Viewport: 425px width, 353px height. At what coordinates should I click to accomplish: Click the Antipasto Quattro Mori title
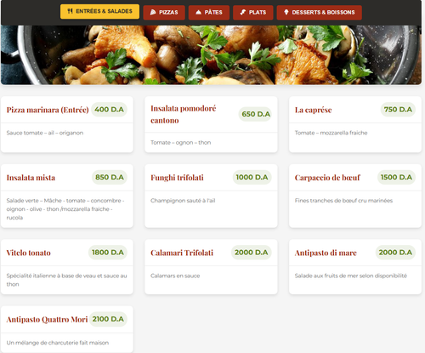pyautogui.click(x=47, y=320)
